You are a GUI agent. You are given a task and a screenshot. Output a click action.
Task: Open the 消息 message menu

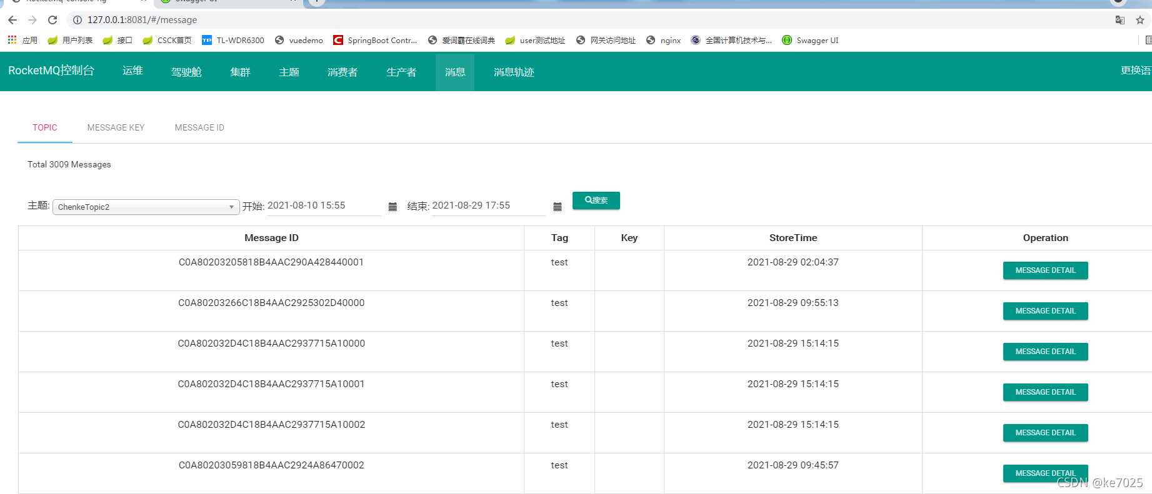click(x=455, y=72)
